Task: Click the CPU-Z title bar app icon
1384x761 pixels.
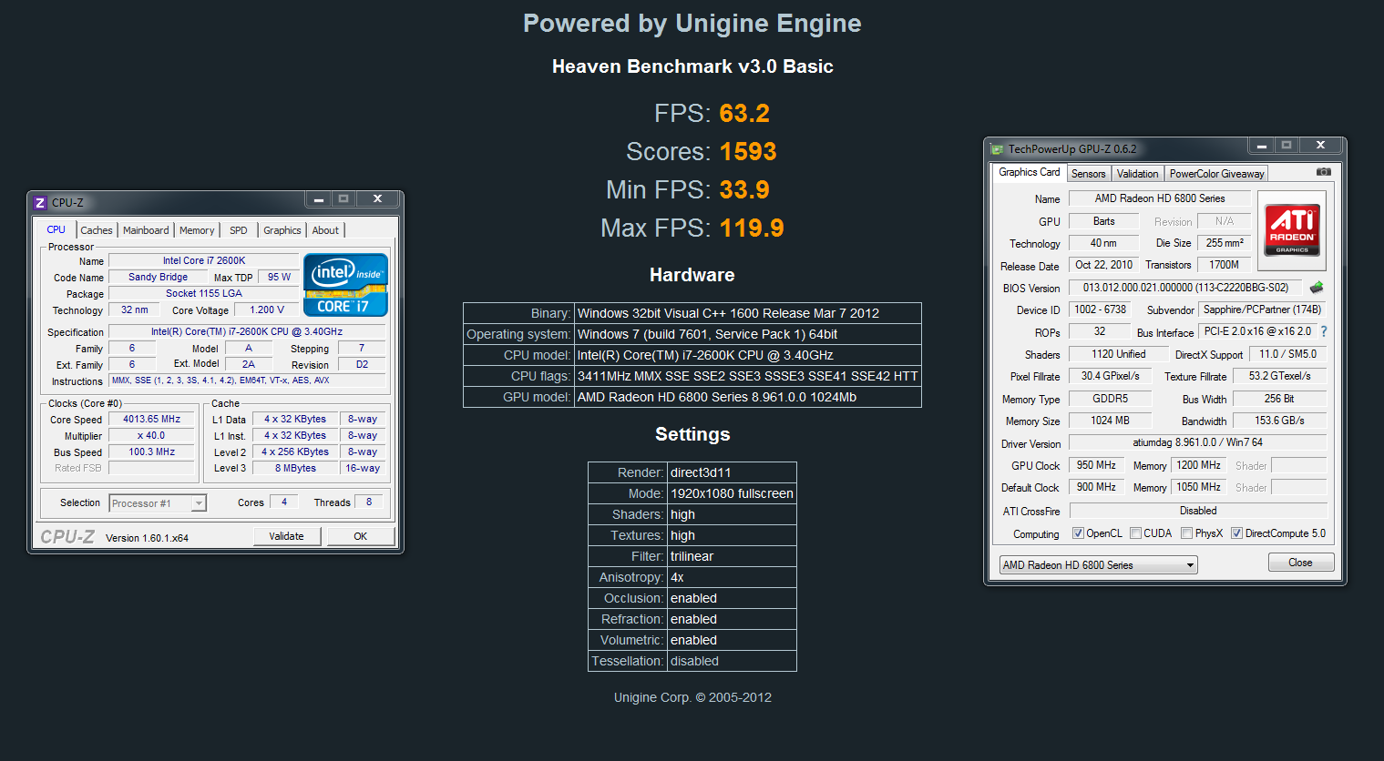Action: click(x=40, y=203)
